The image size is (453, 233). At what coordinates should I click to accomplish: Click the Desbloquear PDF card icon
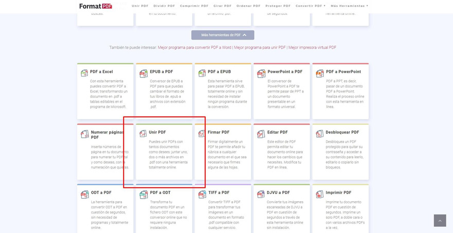pyautogui.click(x=320, y=133)
